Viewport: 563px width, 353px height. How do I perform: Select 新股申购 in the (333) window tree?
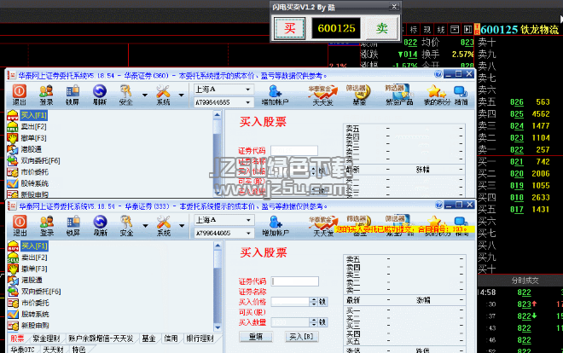pos(35,326)
